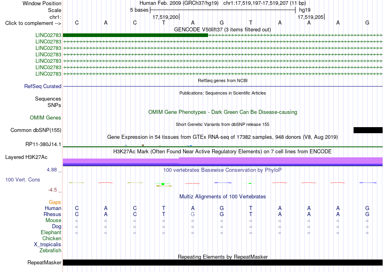Open the OMIM Gene Phenotypes track title
383x272 pixels.
223,112
